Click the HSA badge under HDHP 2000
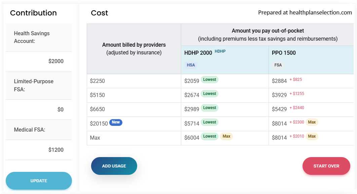357x194 pixels. click(x=191, y=65)
